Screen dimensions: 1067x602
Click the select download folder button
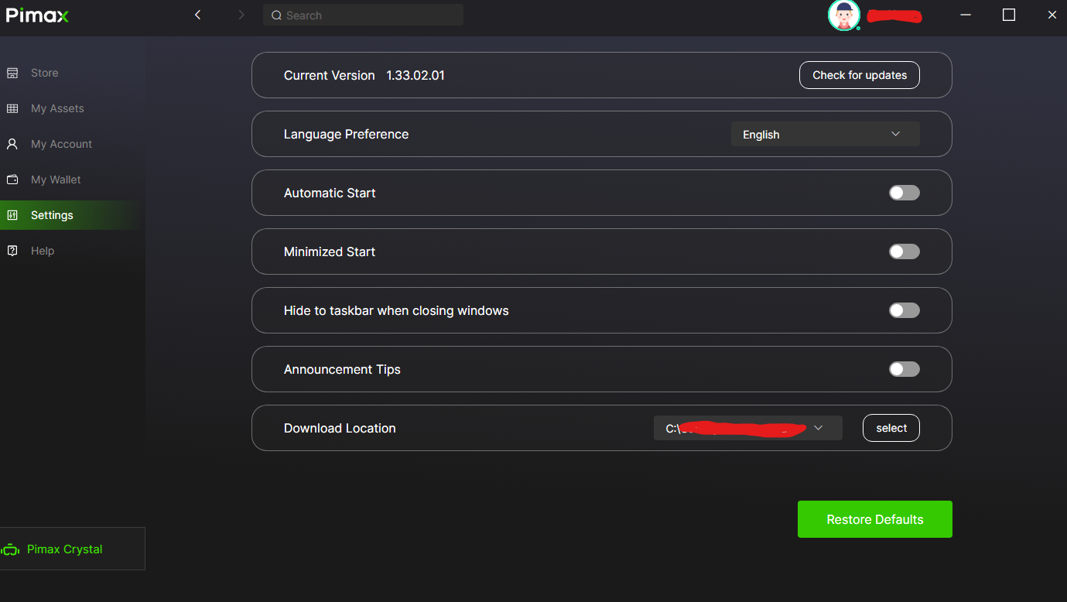click(x=891, y=428)
